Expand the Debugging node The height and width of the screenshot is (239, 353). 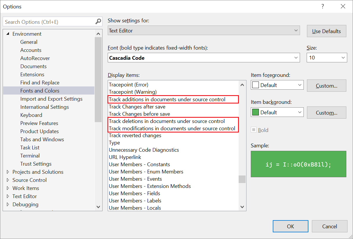coord(8,204)
